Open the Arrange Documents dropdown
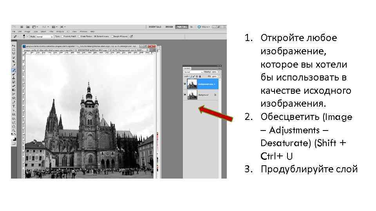The image size is (376, 211). pos(54,27)
